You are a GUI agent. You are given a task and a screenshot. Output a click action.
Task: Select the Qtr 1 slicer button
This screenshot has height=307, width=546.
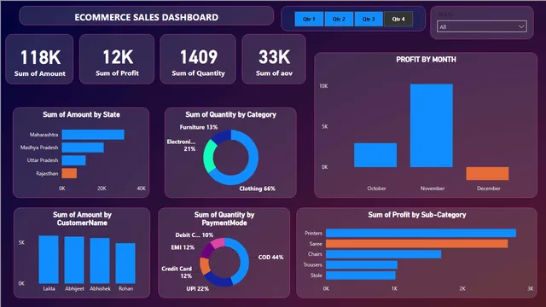[309, 19]
